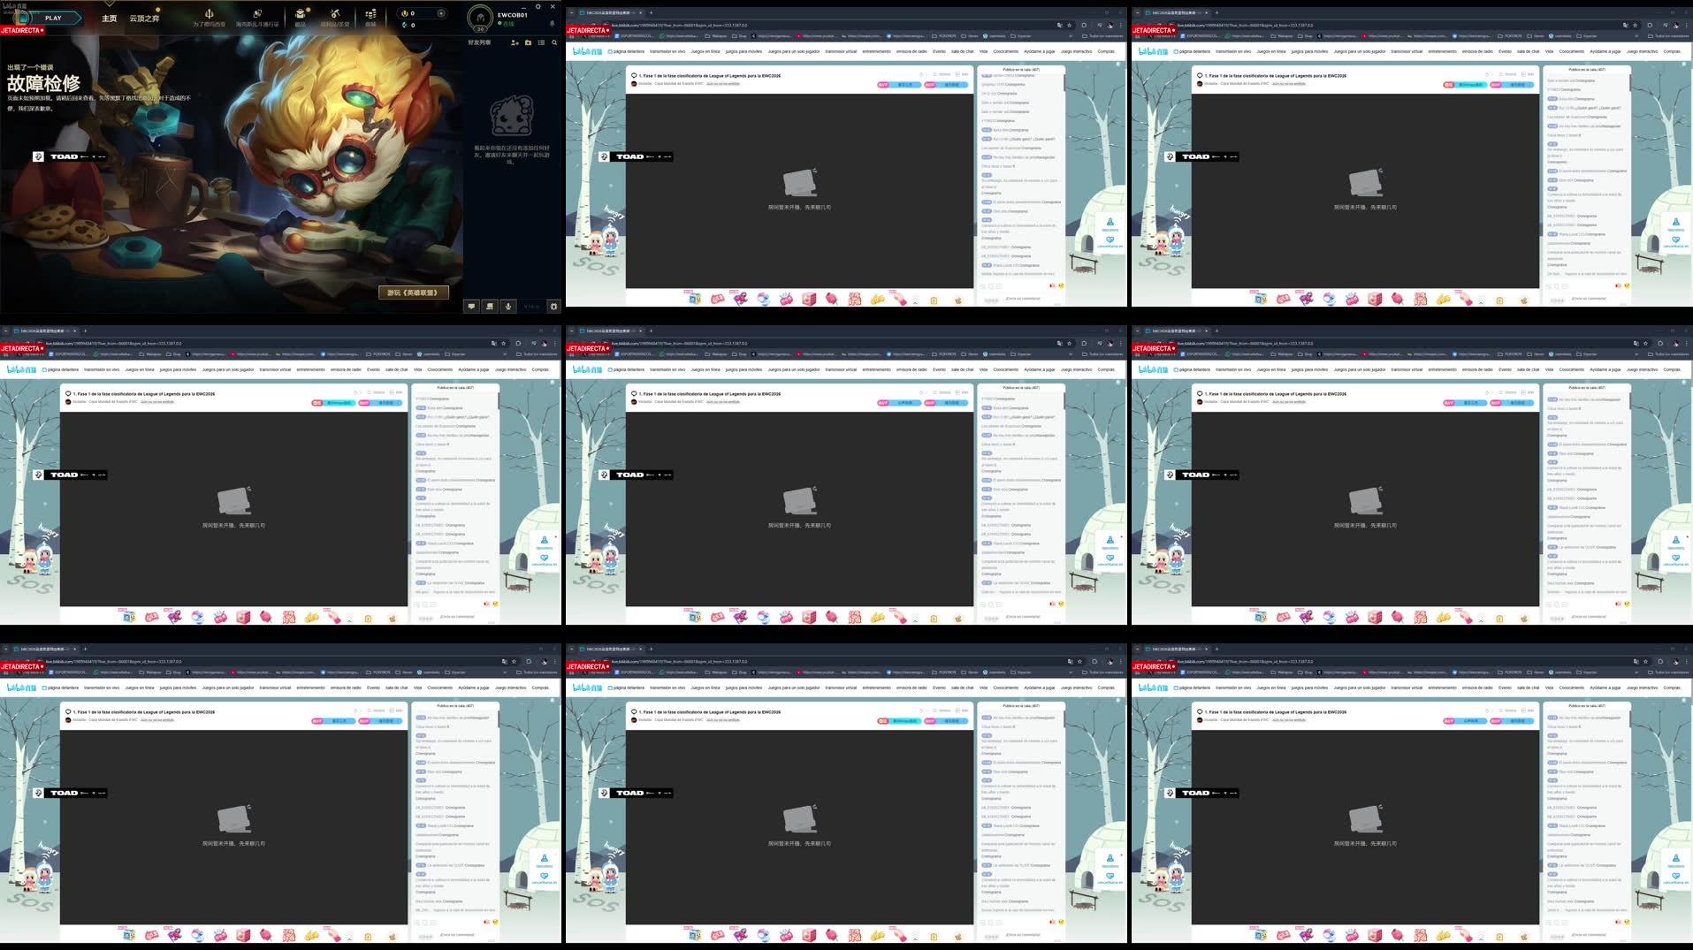
Task: Open the loot (战利品) icon in top navigation
Action: coord(335,15)
